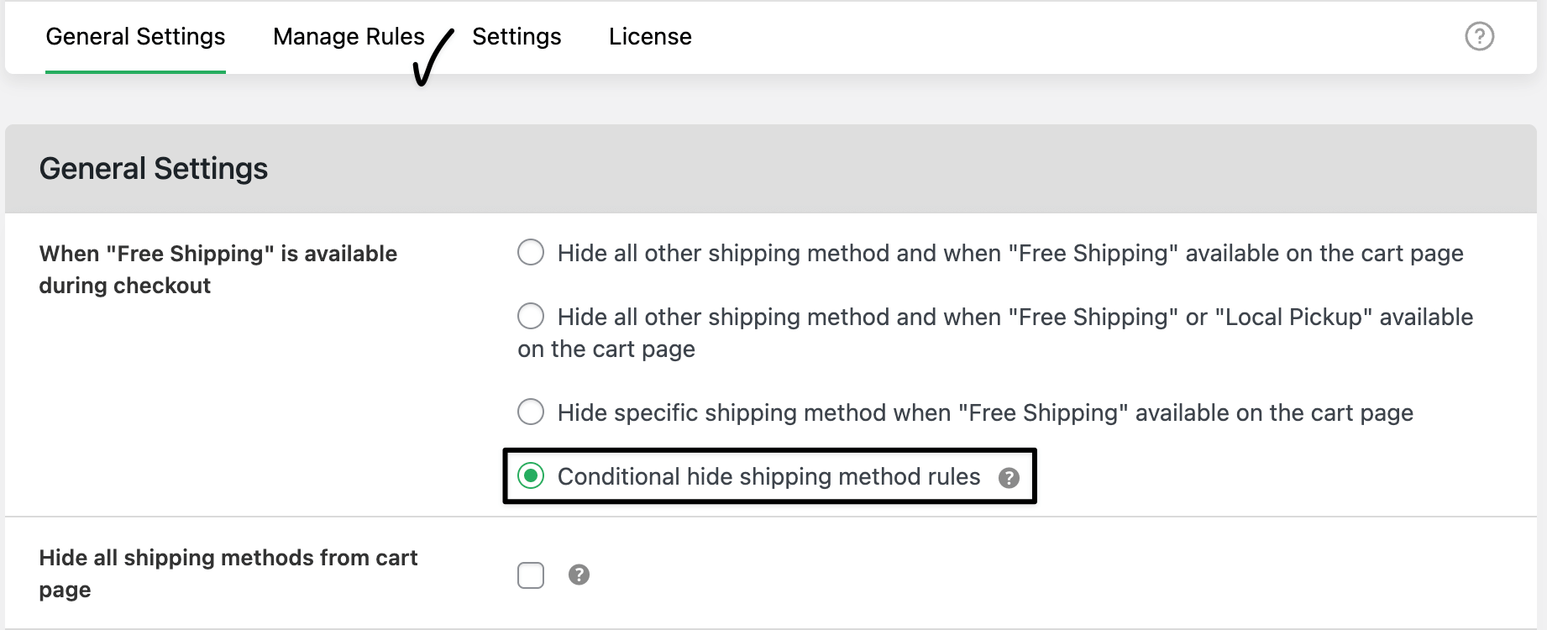The width and height of the screenshot is (1547, 630).
Task: Switch to the Manage Rules tab
Action: [x=349, y=37]
